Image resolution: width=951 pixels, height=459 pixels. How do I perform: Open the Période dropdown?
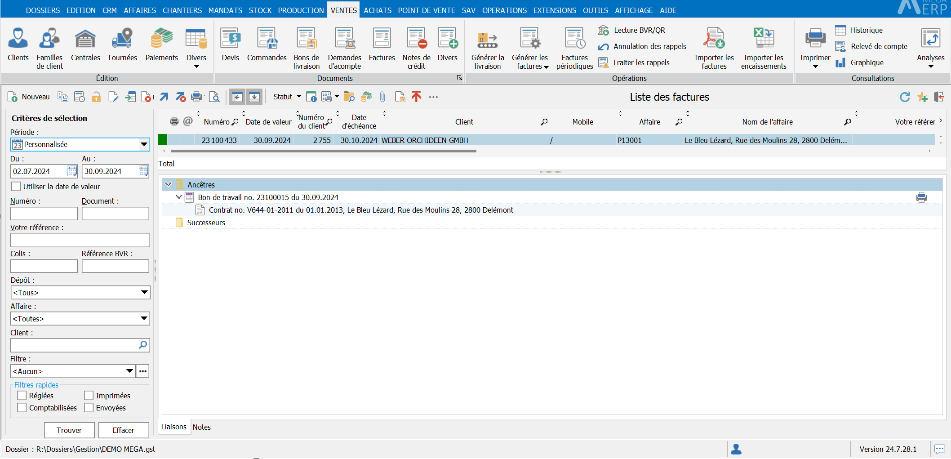144,145
